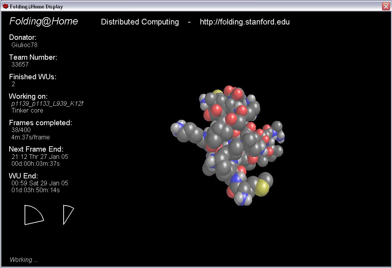
Task: Click the Folding@Home logo text
Action: [44, 21]
